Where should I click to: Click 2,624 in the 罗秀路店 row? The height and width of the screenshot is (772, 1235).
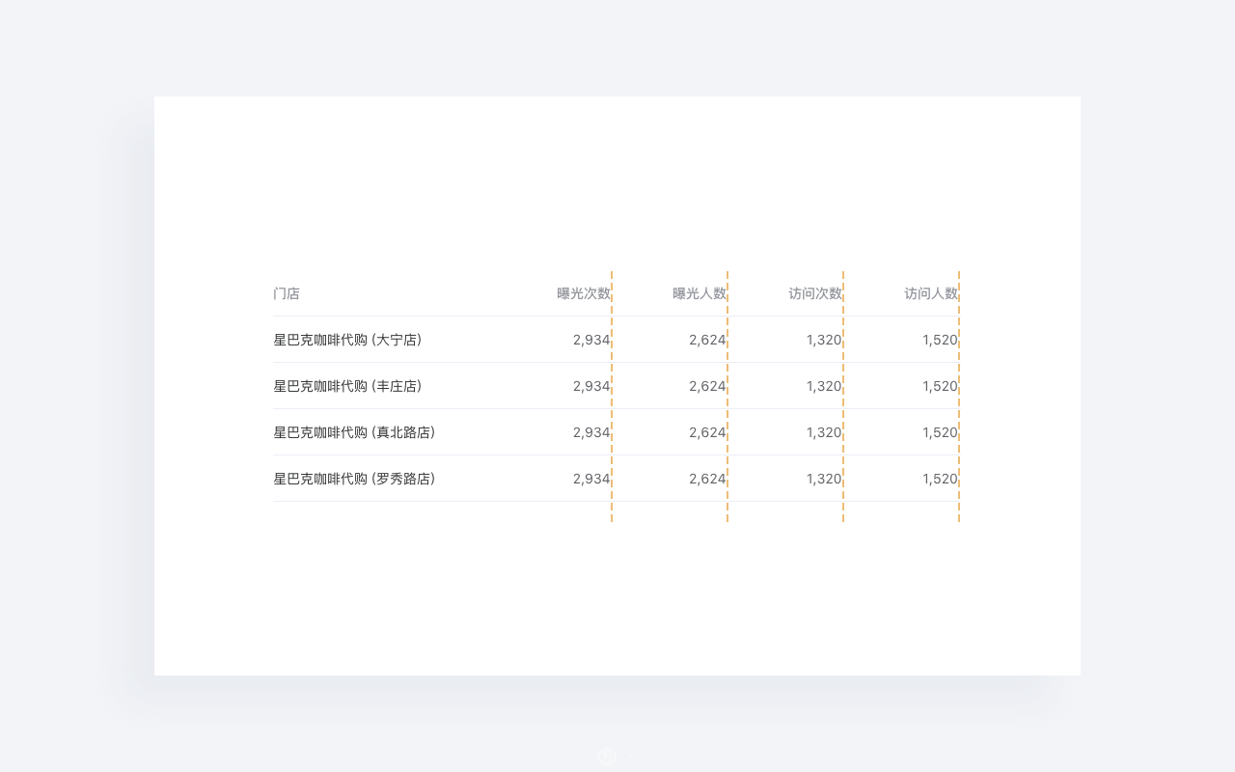[707, 479]
